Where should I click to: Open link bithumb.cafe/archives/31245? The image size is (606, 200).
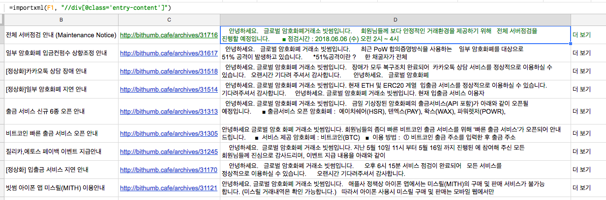[169, 151]
